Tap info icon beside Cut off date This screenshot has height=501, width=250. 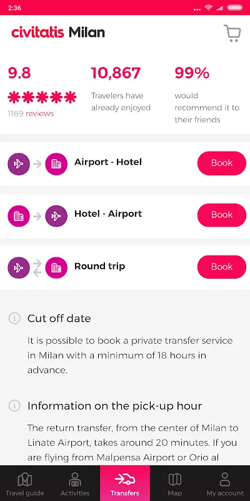pyautogui.click(x=14, y=318)
